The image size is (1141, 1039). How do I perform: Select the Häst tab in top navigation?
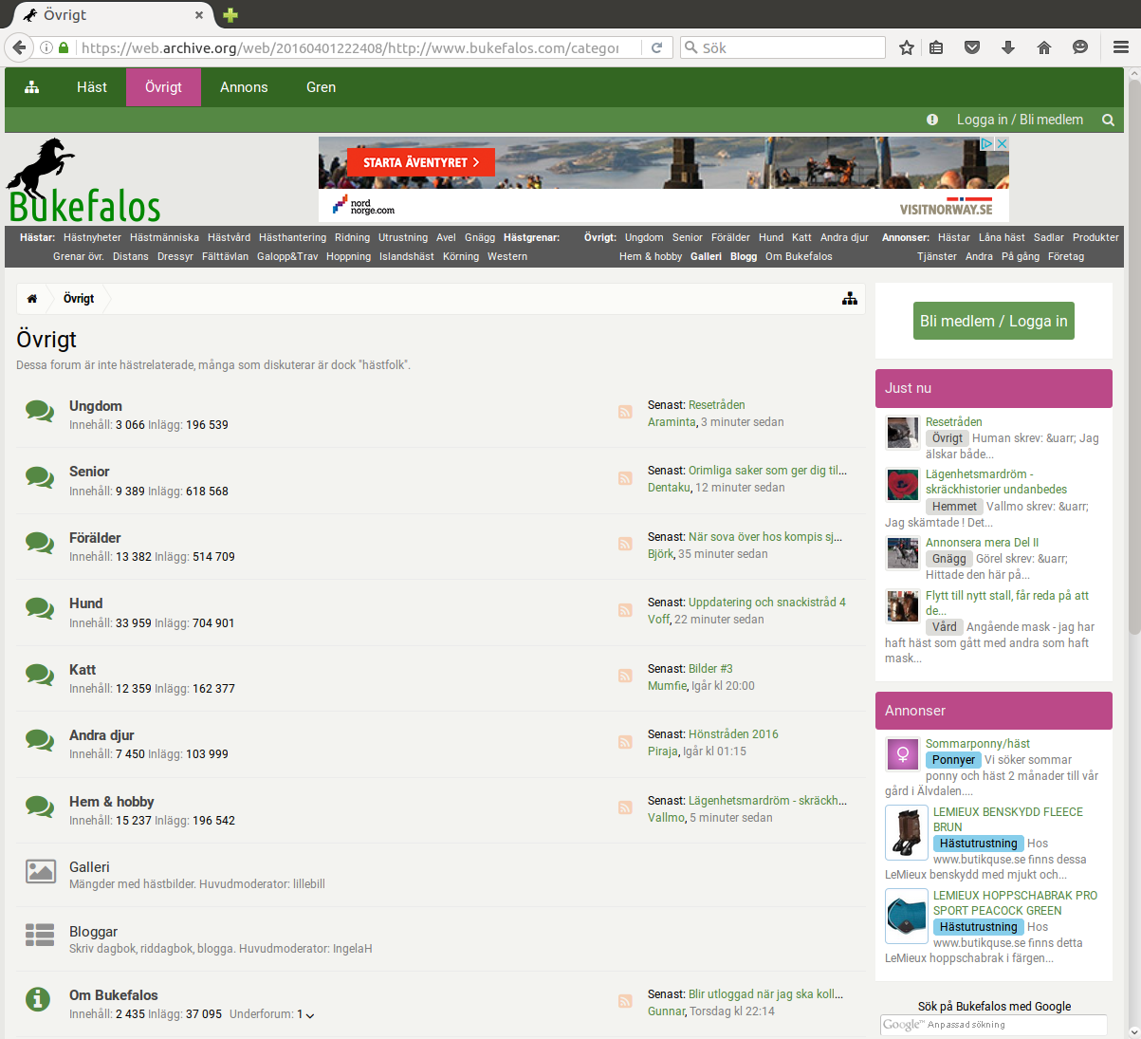click(92, 87)
